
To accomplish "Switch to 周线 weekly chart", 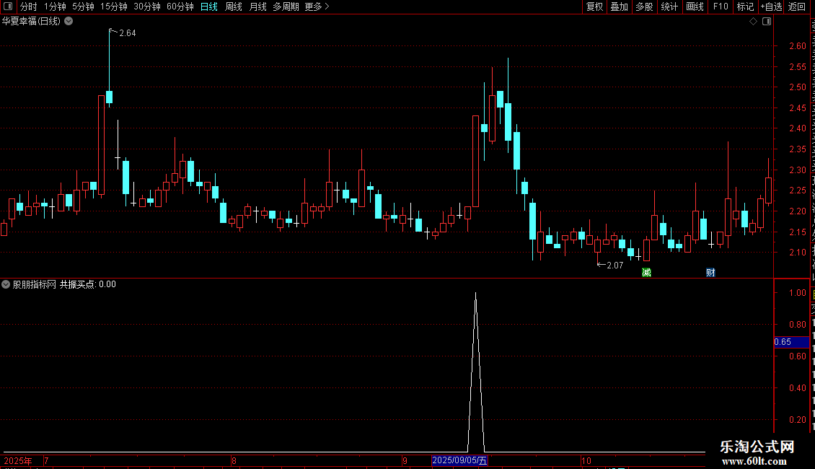I will [234, 6].
